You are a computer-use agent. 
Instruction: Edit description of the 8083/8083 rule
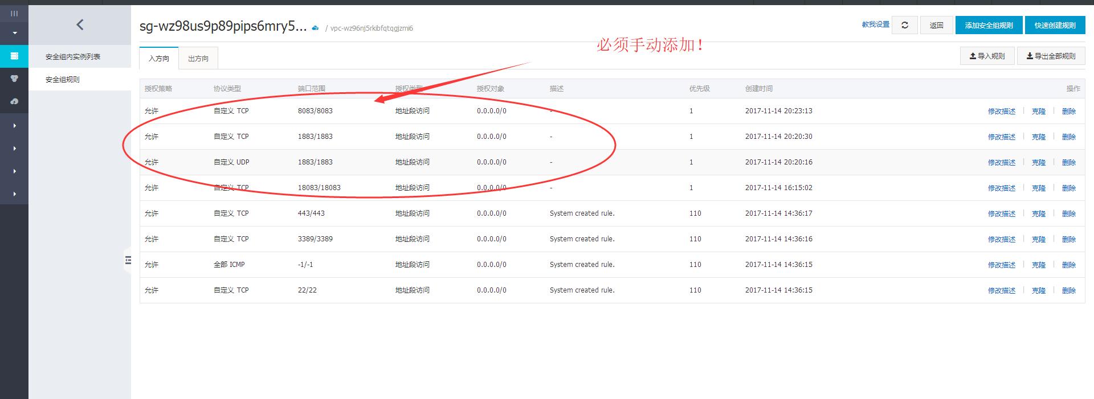point(1002,112)
